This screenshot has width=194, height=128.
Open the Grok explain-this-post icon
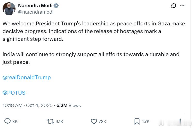pyautogui.click(x=174, y=6)
